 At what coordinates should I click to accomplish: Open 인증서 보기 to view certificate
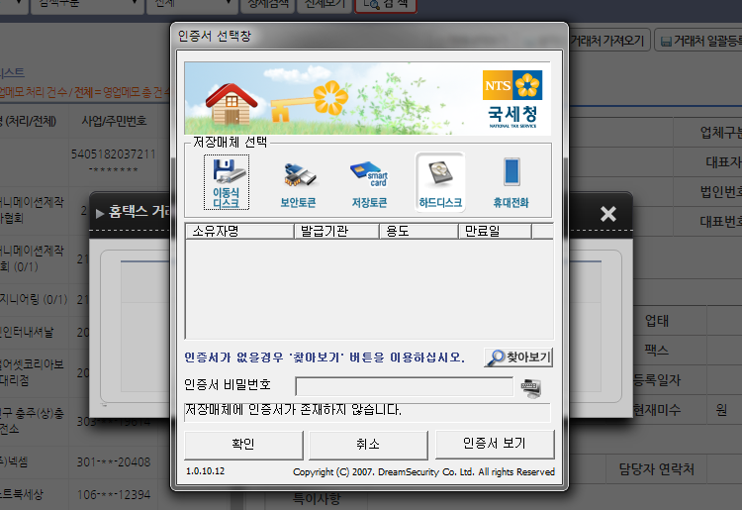[x=495, y=444]
